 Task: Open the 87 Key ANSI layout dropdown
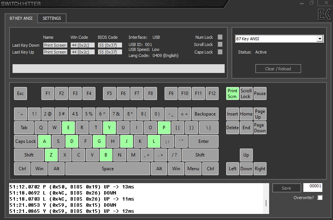(320, 39)
